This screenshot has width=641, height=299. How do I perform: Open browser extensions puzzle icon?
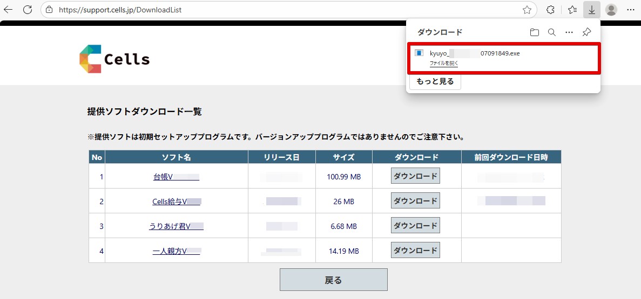pyautogui.click(x=551, y=10)
